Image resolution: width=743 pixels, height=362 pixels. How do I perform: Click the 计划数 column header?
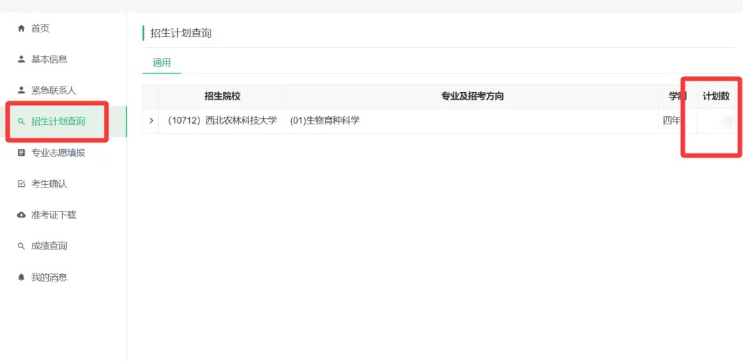pos(715,96)
